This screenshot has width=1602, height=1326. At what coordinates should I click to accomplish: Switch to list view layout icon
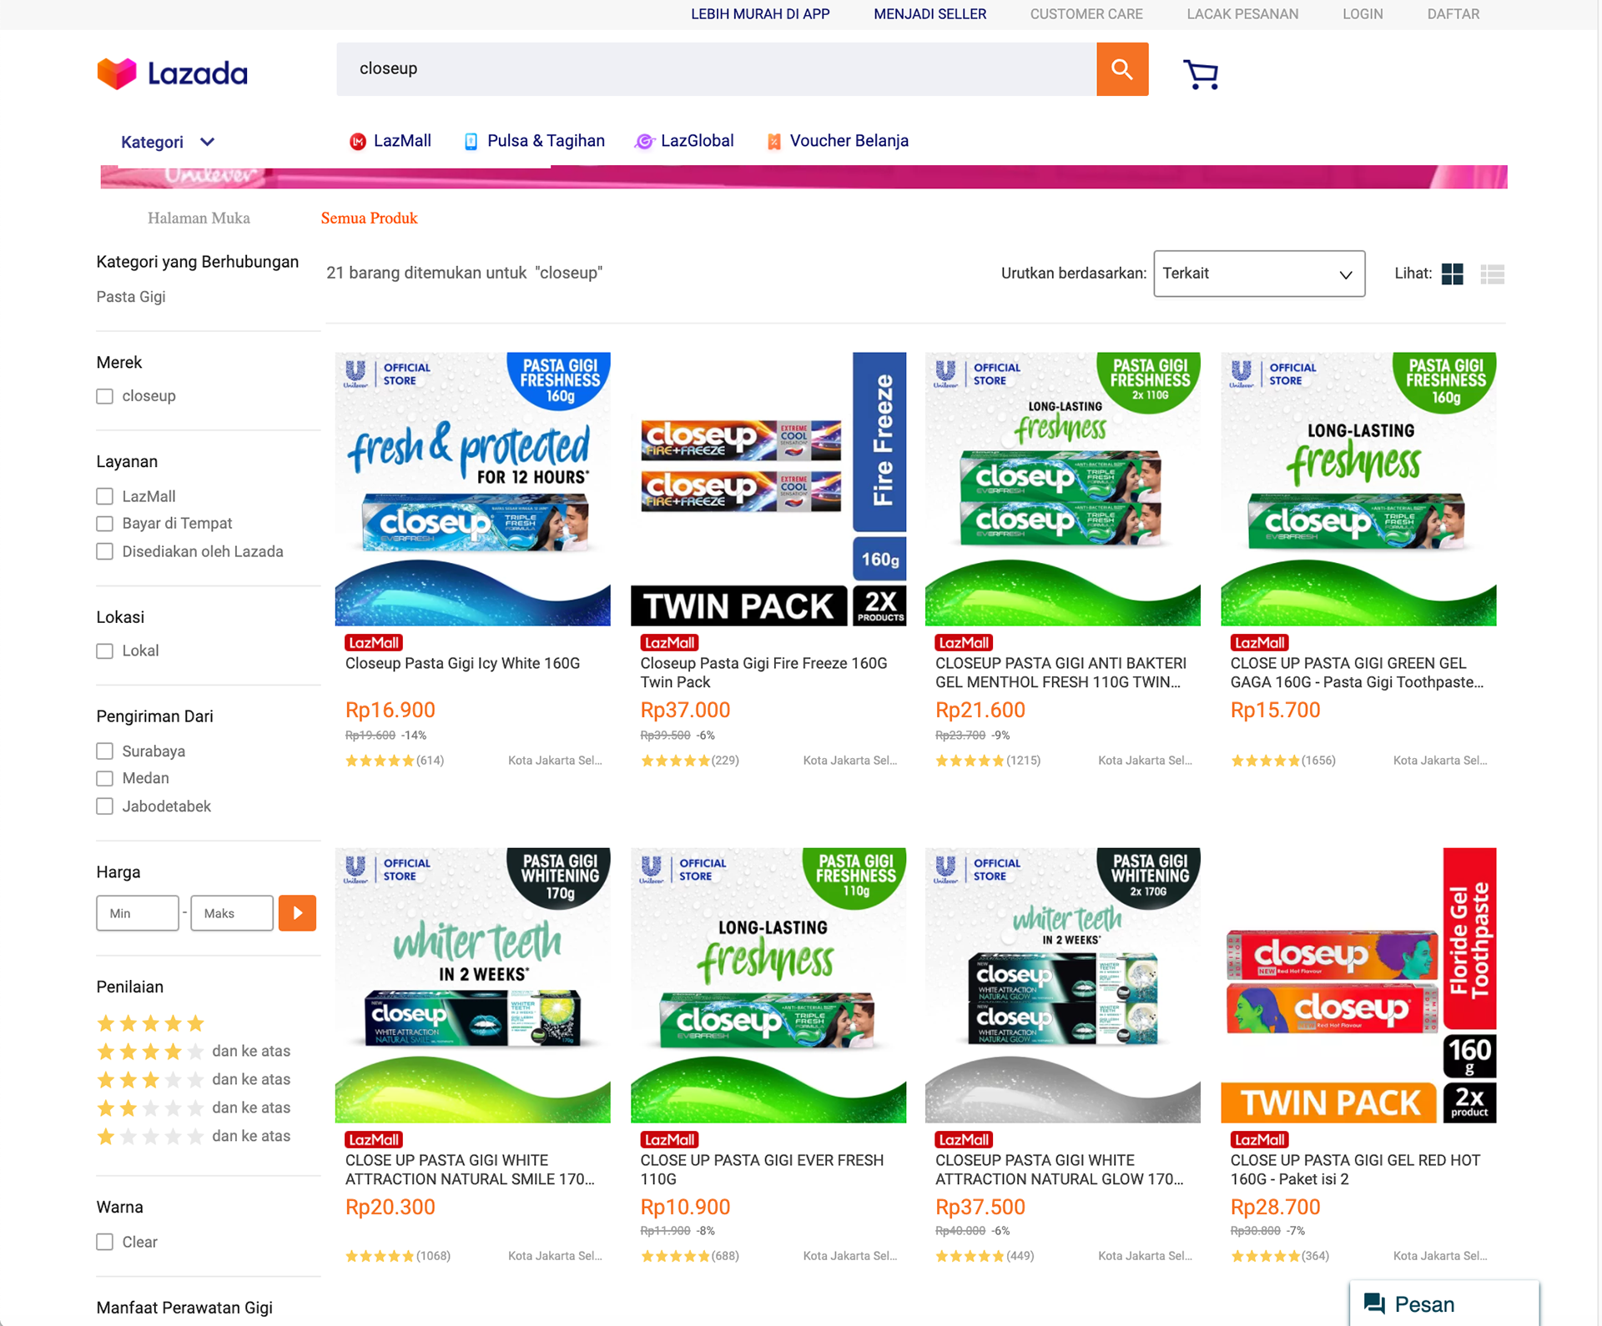(x=1492, y=274)
